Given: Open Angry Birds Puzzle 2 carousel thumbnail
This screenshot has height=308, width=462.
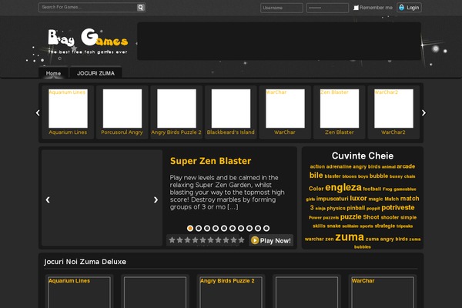Looking at the screenshot, I should [x=176, y=109].
